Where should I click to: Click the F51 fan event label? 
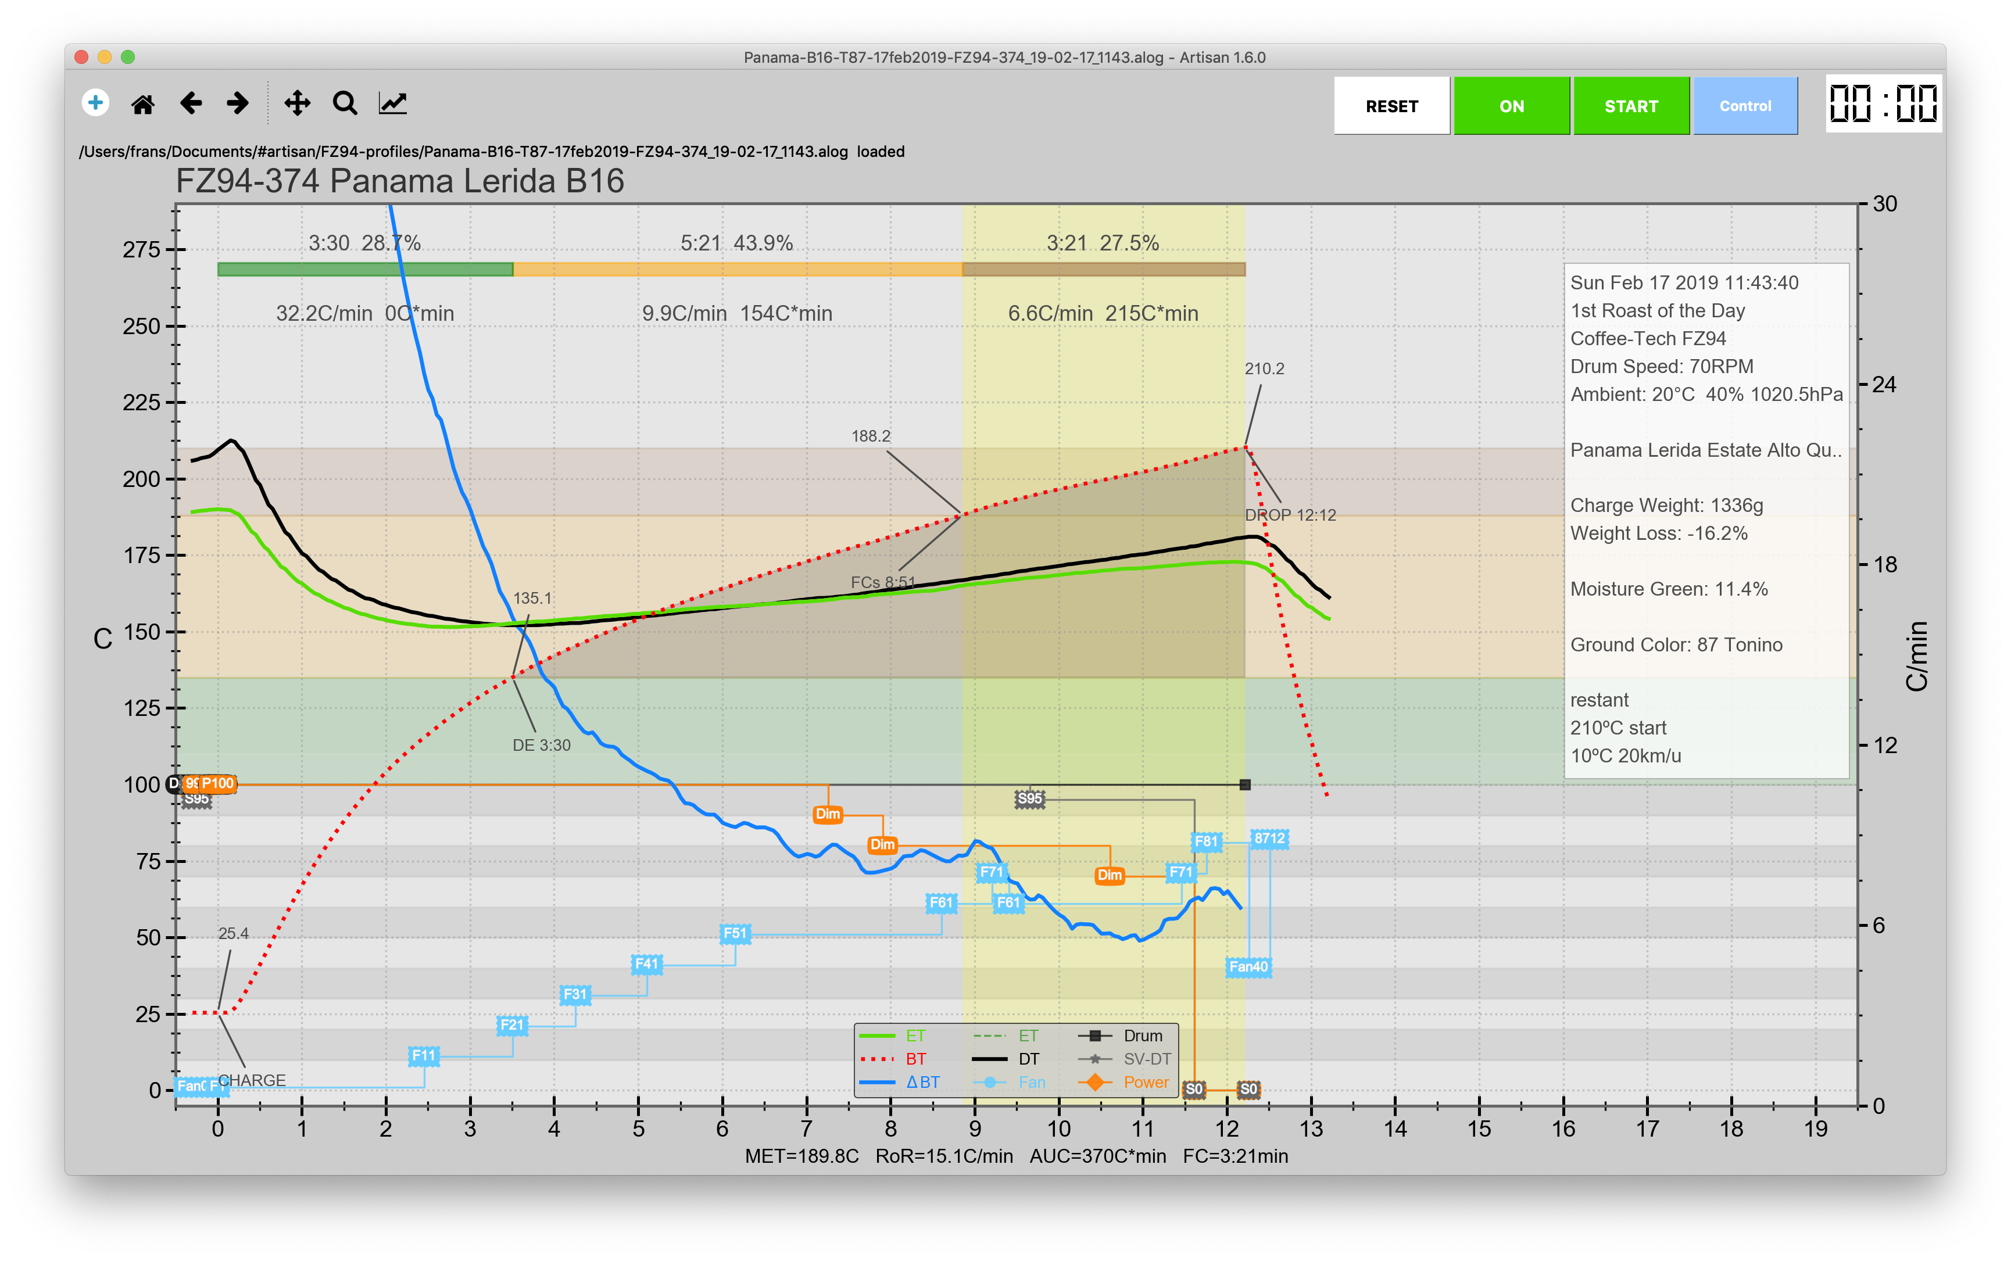point(735,933)
